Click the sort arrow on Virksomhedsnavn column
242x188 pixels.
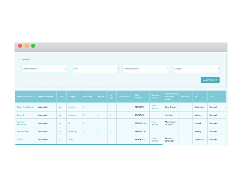(x=34, y=96)
